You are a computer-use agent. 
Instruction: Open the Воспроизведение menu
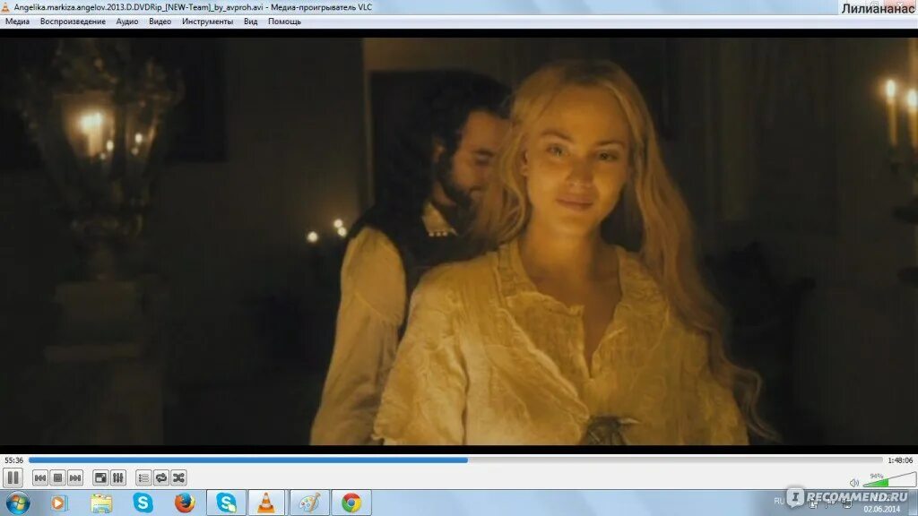coord(73,21)
